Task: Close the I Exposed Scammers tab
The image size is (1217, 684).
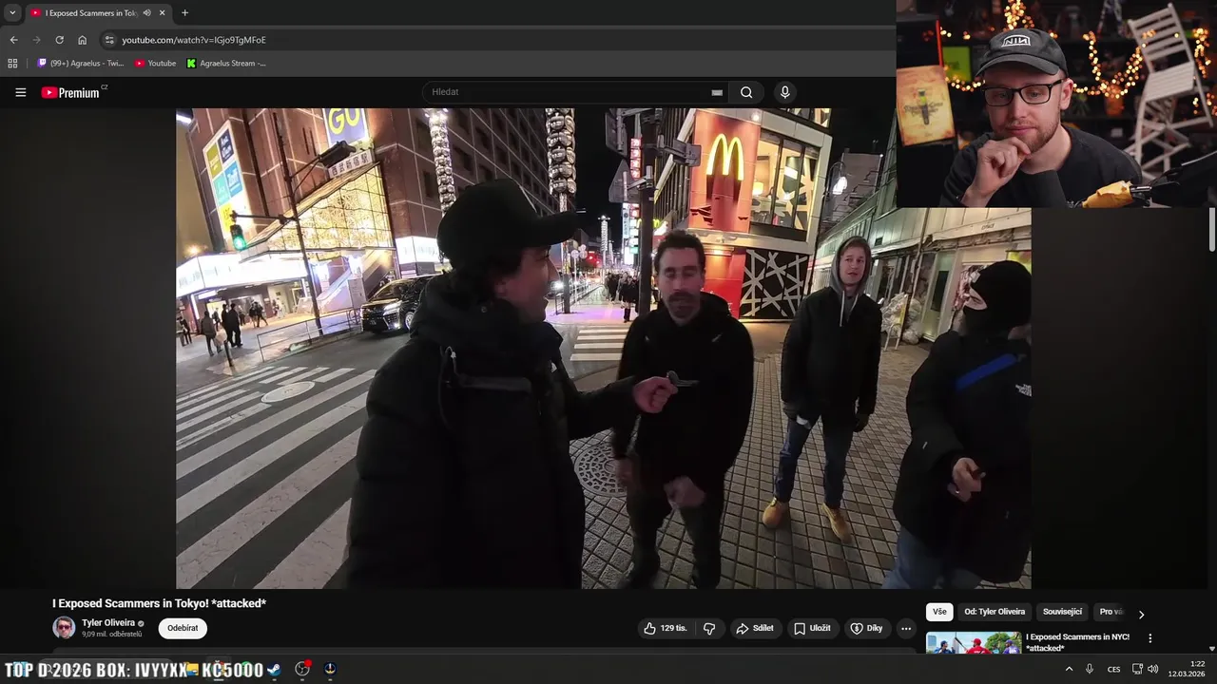Action: pyautogui.click(x=162, y=13)
